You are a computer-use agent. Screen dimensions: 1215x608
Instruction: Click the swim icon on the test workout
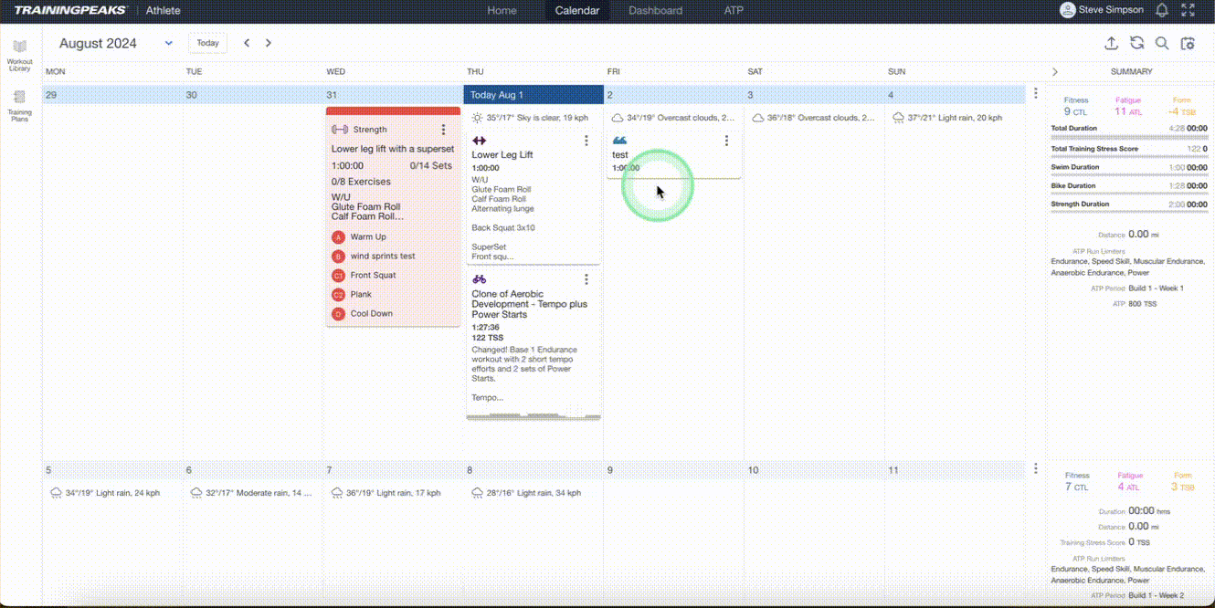621,140
